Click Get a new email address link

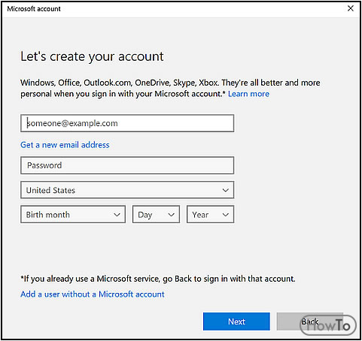(x=65, y=145)
